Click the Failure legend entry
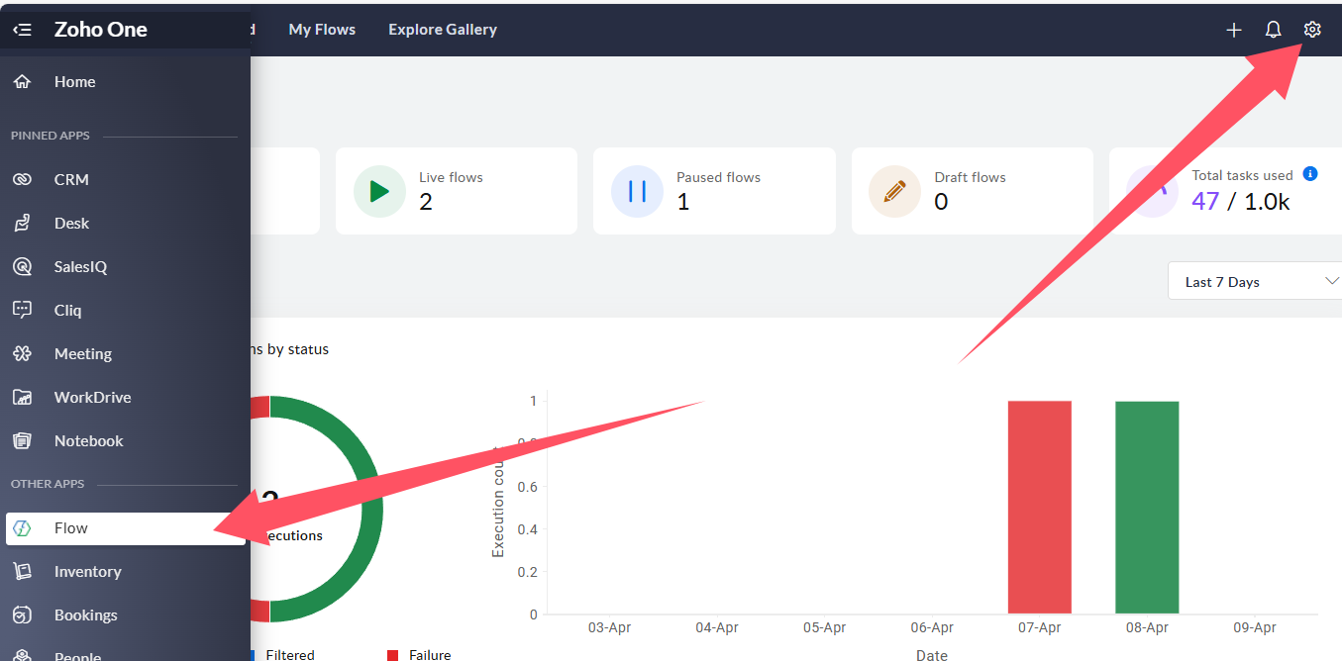The image size is (1342, 661). pos(419,655)
